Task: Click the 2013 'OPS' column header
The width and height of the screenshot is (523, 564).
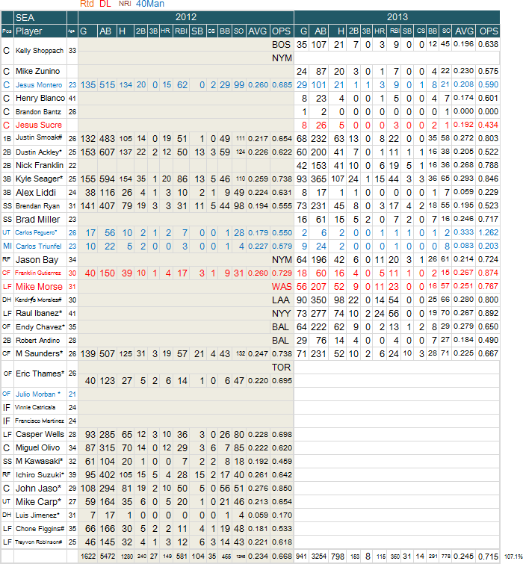Action: [488, 31]
